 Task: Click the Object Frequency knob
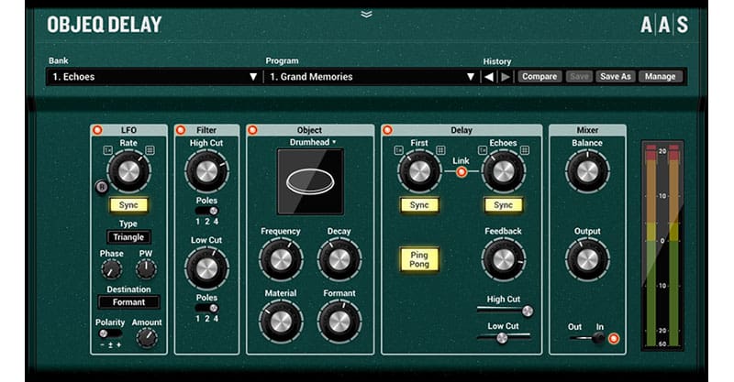pyautogui.click(x=281, y=259)
